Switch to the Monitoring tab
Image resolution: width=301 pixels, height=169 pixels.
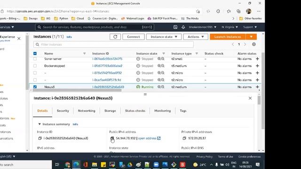pos(162,111)
